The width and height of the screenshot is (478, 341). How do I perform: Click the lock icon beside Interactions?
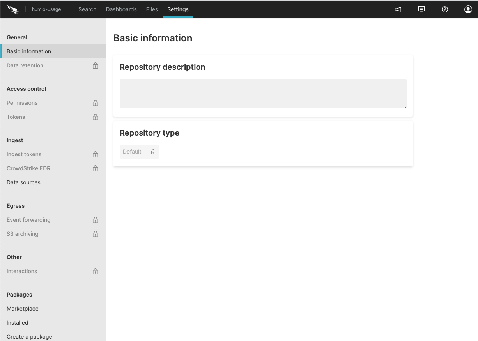click(96, 271)
